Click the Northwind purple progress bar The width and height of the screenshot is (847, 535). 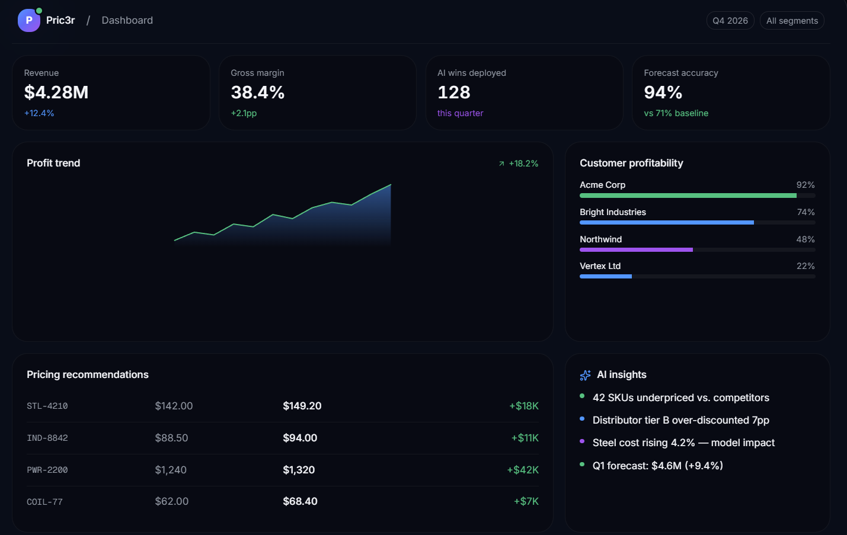698,250
